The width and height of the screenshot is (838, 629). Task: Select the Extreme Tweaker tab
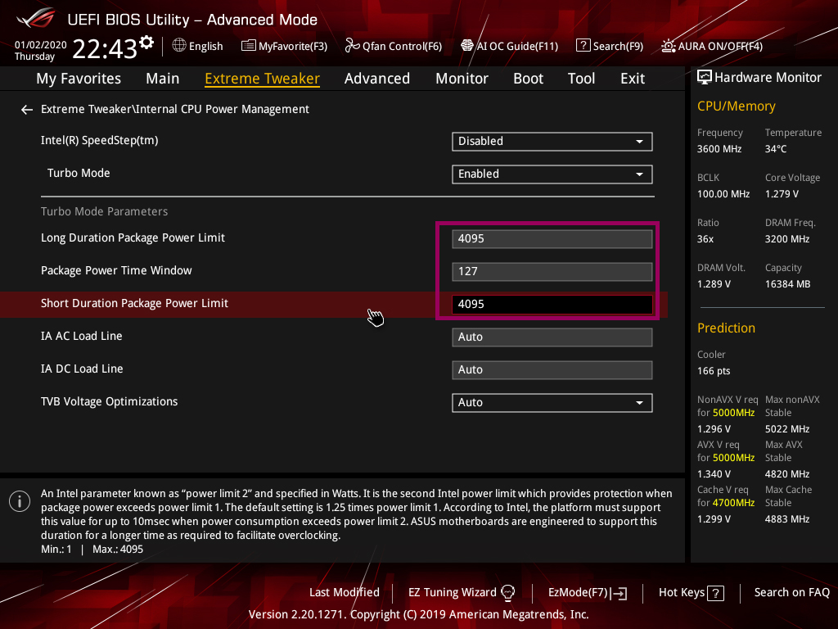click(x=263, y=79)
